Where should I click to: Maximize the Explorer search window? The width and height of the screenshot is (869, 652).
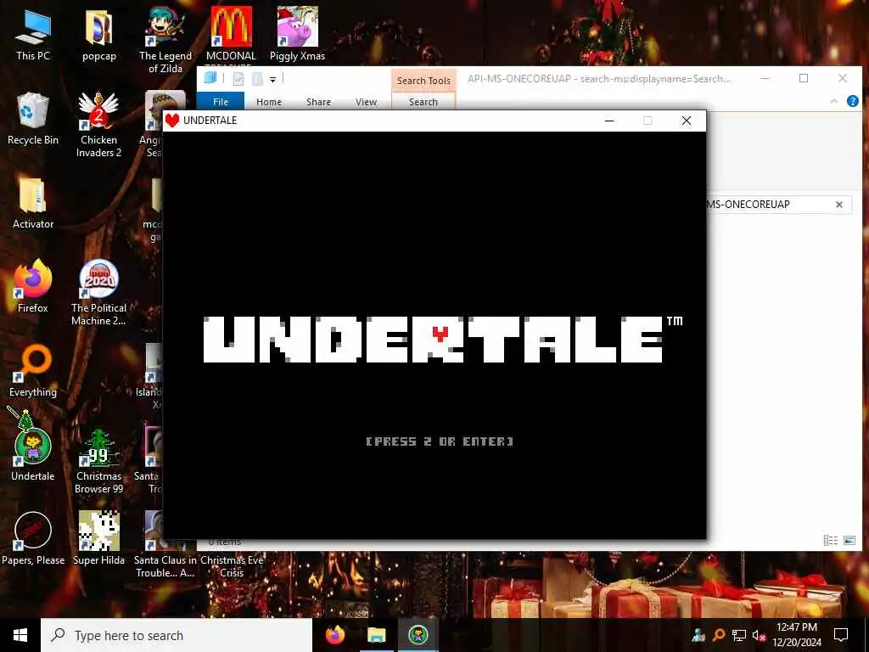tap(804, 78)
